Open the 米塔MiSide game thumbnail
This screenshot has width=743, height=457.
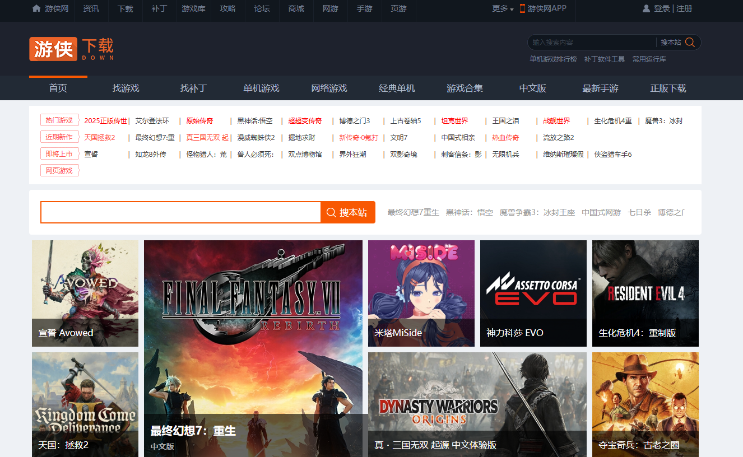point(421,293)
